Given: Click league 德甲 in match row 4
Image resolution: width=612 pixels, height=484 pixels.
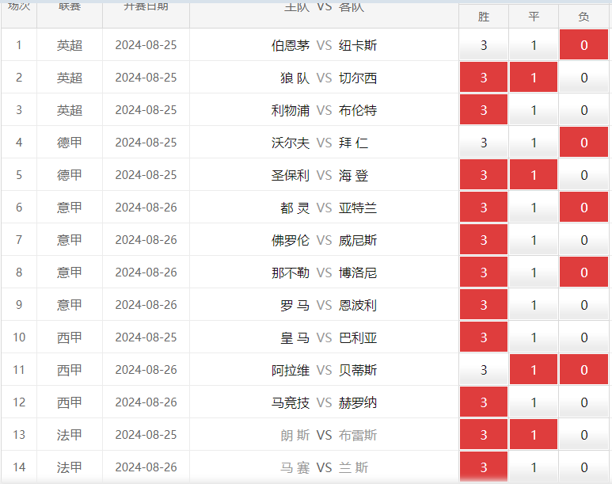Looking at the screenshot, I should click(70, 143).
